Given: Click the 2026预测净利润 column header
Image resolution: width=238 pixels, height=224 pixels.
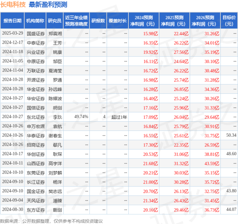Looking at the screenshot, I should [x=205, y=21].
